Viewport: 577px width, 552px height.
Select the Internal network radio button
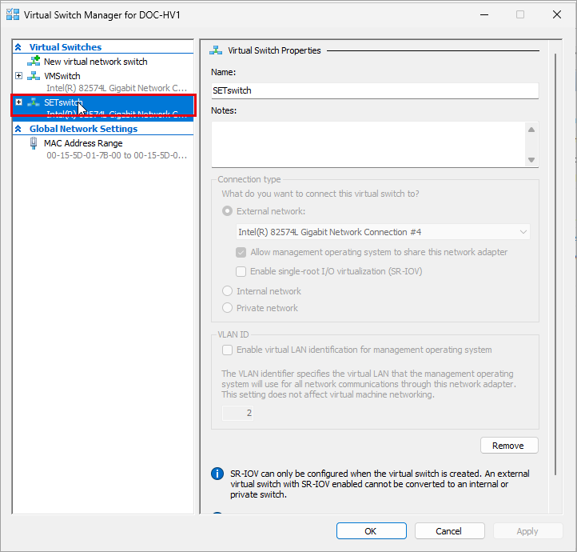click(x=228, y=291)
